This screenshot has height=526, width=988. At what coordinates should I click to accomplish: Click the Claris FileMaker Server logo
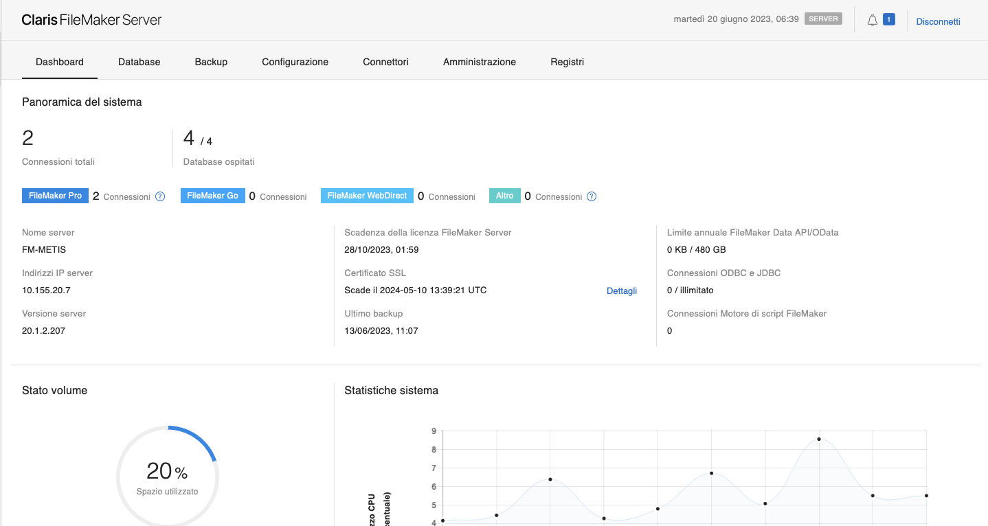(x=91, y=20)
